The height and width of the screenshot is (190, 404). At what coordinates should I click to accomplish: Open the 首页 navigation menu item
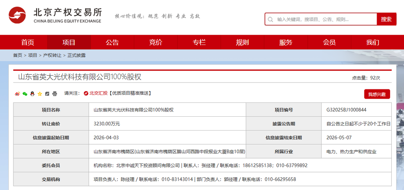pyautogui.click(x=27, y=42)
